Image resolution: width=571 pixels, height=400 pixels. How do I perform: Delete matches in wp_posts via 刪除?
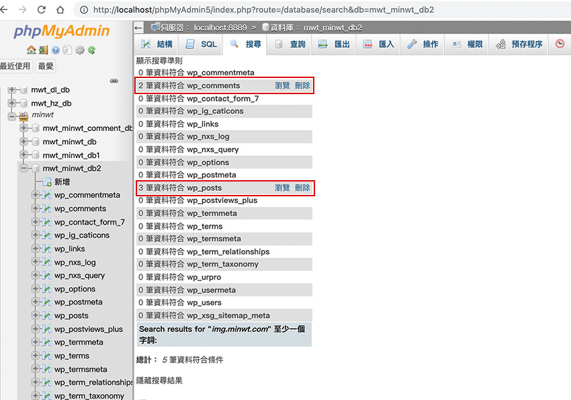[302, 188]
